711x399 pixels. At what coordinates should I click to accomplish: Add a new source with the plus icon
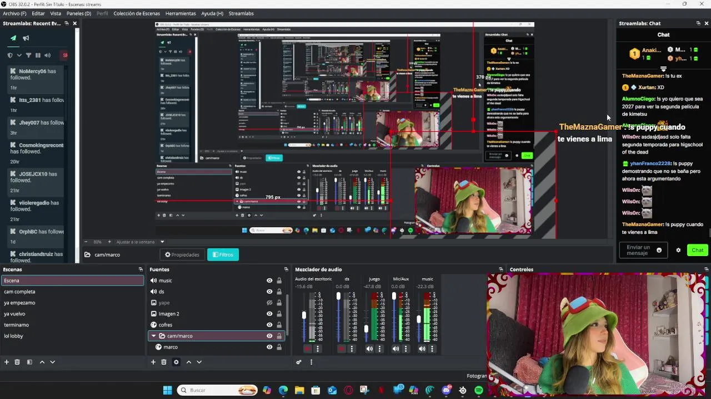(153, 362)
